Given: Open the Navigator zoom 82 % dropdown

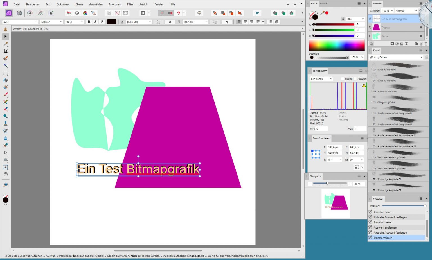Looking at the screenshot, I should (x=359, y=184).
